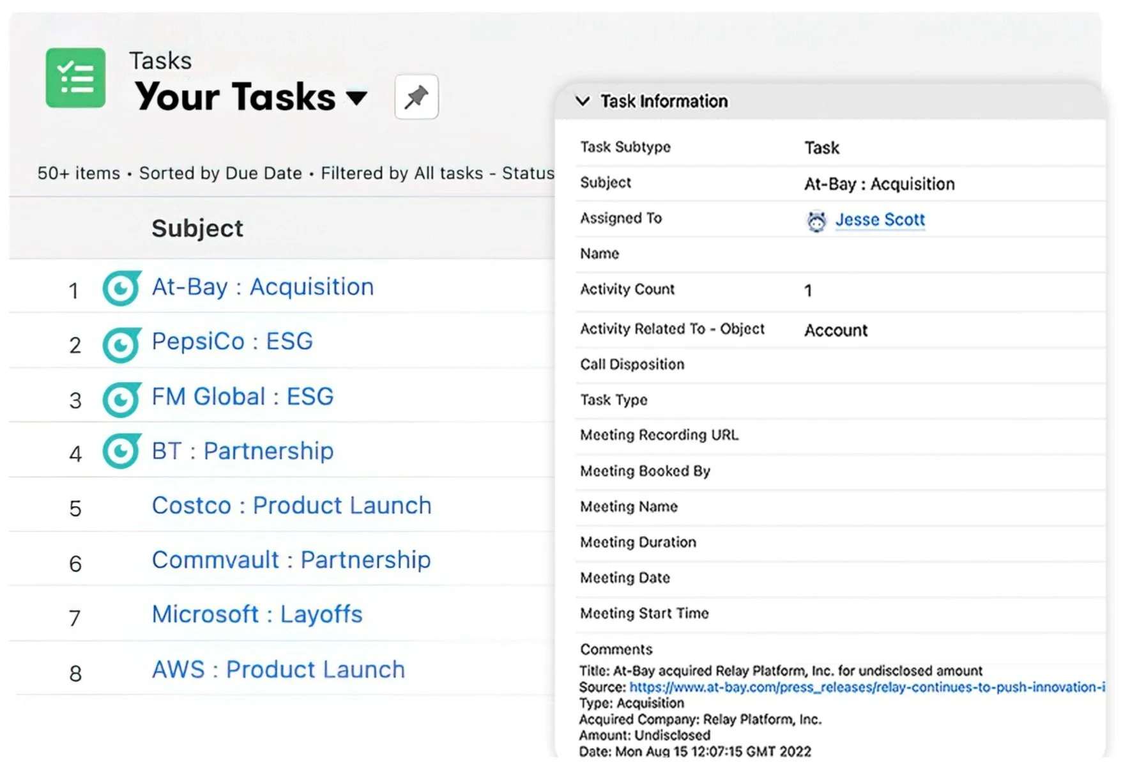Click the teal icon beside FM Global : ESG

tap(121, 399)
